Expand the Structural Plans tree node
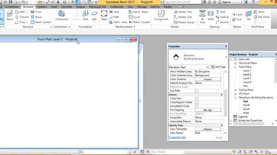Viewport: 277px width, 155px height. click(x=235, y=63)
